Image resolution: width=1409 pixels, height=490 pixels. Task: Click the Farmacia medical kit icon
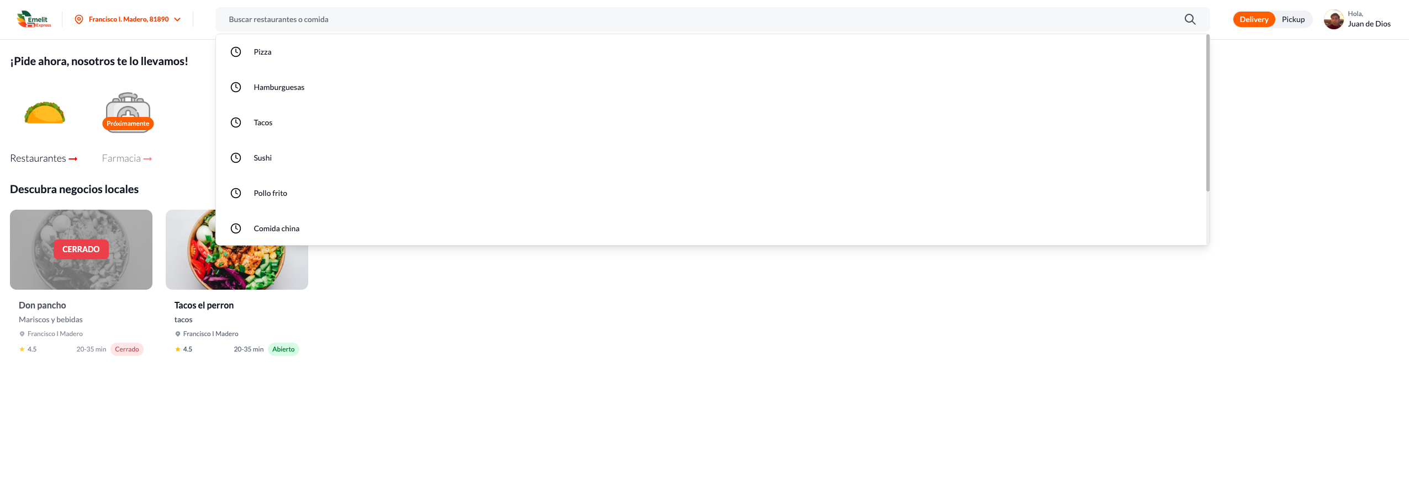click(x=128, y=111)
